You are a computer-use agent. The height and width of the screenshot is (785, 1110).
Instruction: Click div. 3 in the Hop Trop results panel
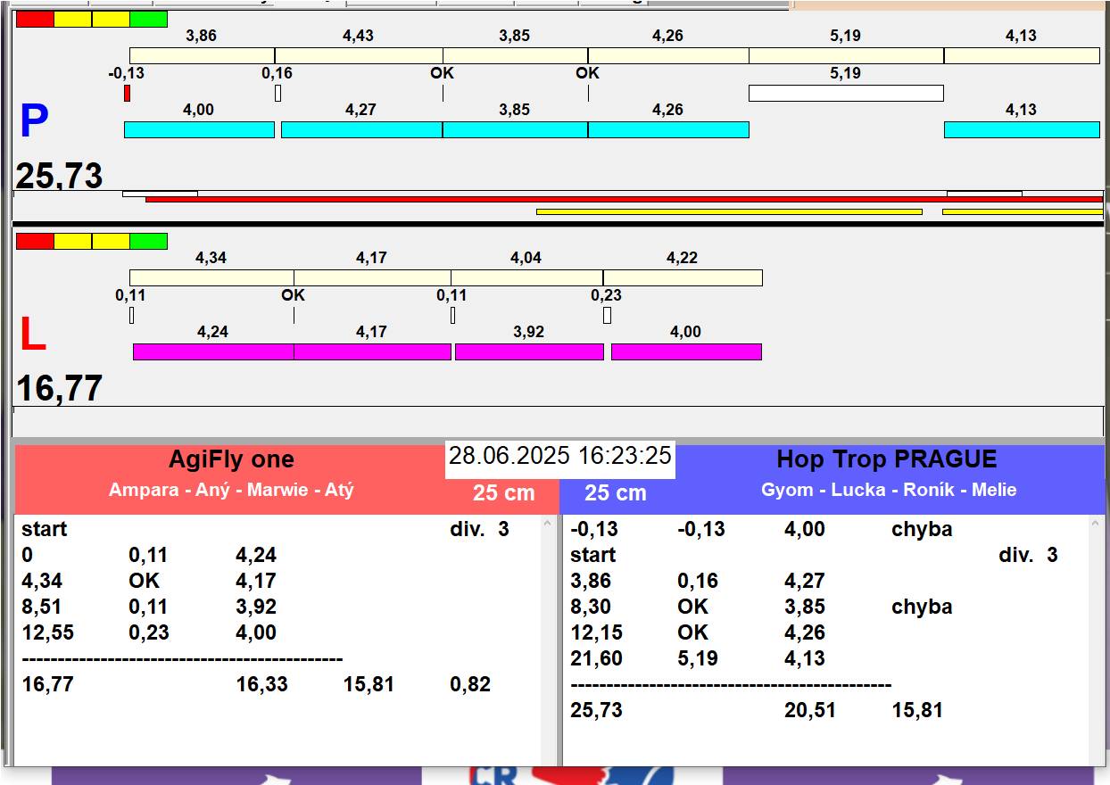(1028, 555)
